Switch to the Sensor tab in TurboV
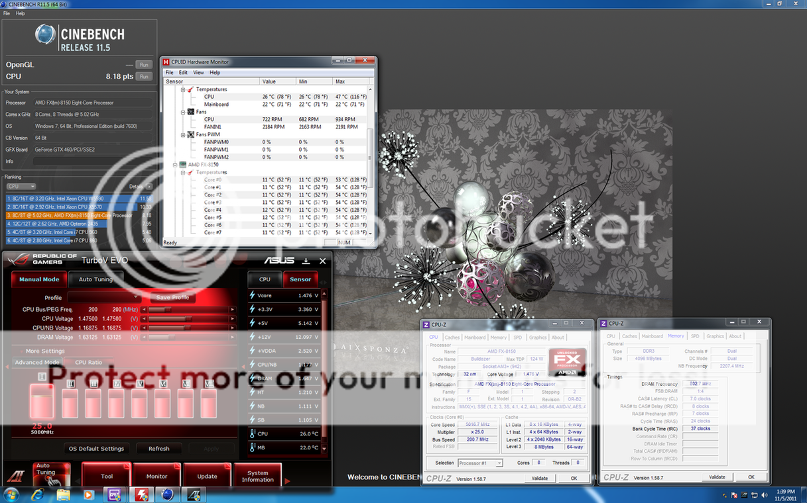 (x=300, y=279)
